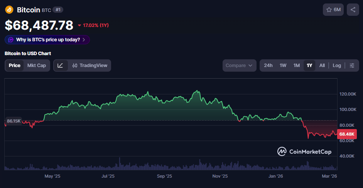Screen dimensions: 363x188
Task: Select the 1Y chart range
Action: pos(309,65)
